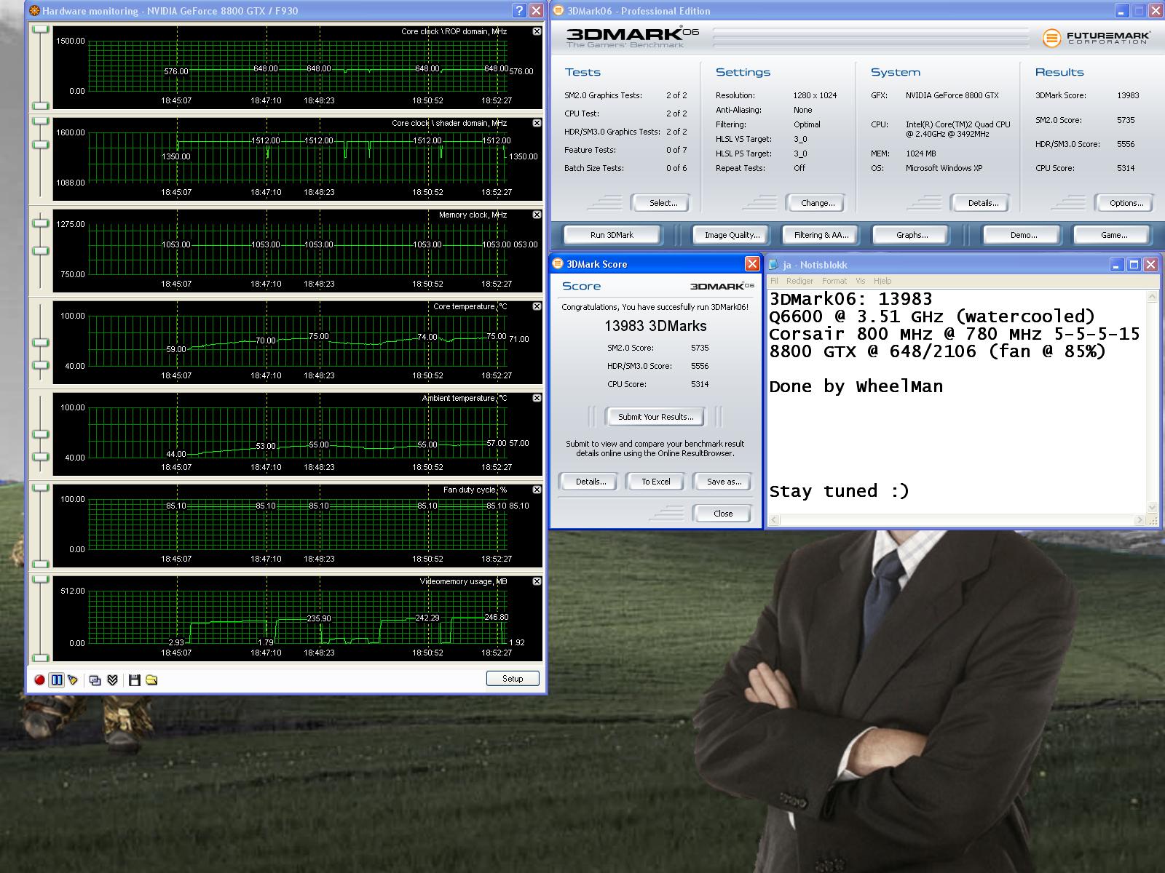Open the Rediger menu in Notisblokk
1165x873 pixels.
(x=799, y=281)
